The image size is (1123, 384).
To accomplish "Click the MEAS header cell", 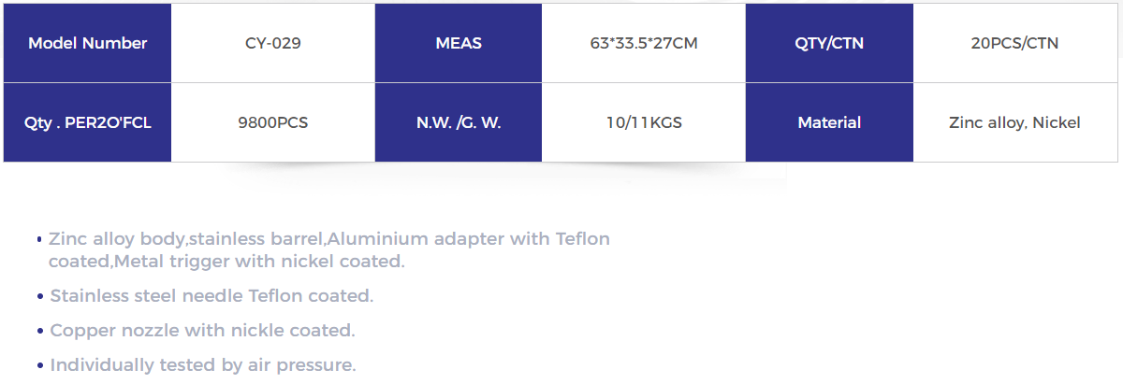I will click(459, 43).
